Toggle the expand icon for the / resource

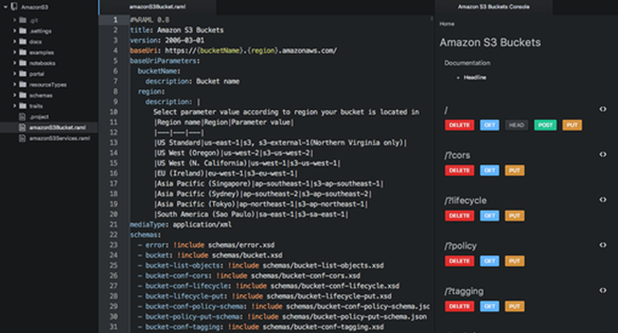click(x=603, y=109)
